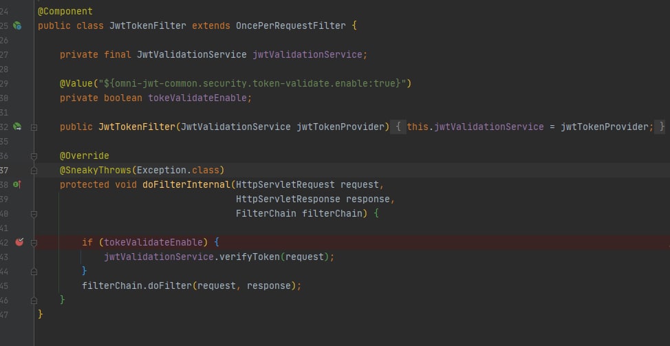Collapse the if block fold marker beside the breakpoint
Screen dimensions: 670x346
tap(34, 243)
